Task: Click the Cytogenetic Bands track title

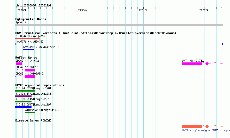Action: coord(31,19)
